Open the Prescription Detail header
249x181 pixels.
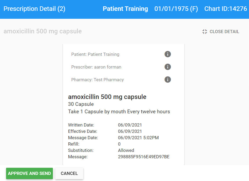(34, 9)
